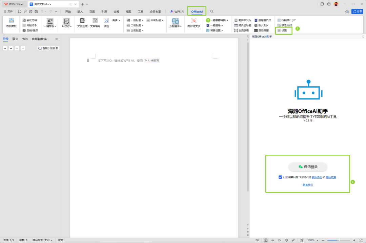
Task: Click the 会议总结 tool
Action: tap(29, 20)
